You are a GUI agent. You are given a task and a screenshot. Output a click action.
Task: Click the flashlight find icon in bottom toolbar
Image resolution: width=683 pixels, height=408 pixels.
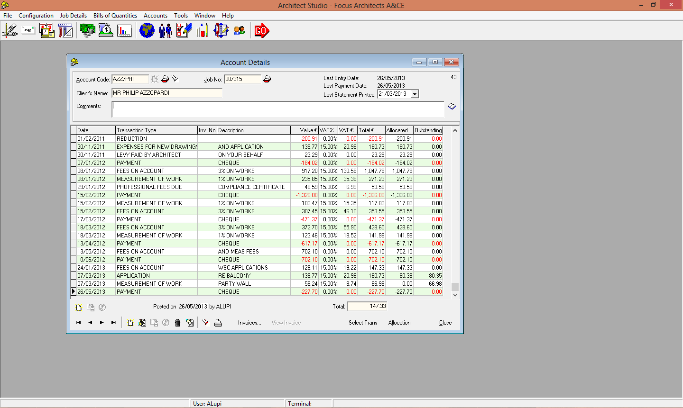pyautogui.click(x=205, y=323)
